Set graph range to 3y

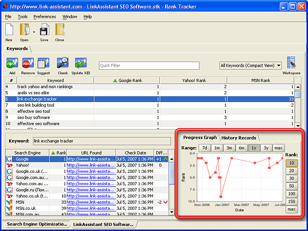[266, 148]
